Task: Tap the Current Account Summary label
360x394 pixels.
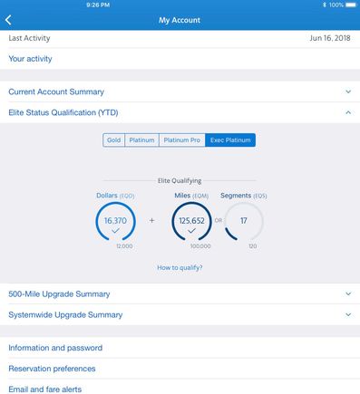Action: 56,91
